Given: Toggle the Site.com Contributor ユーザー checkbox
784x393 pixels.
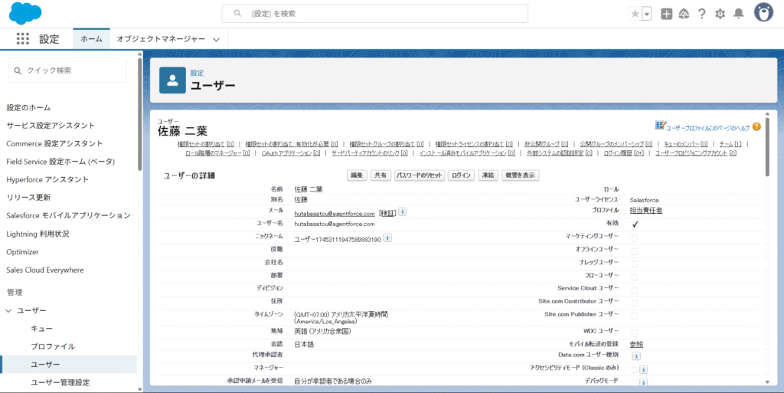Looking at the screenshot, I should coord(635,303).
